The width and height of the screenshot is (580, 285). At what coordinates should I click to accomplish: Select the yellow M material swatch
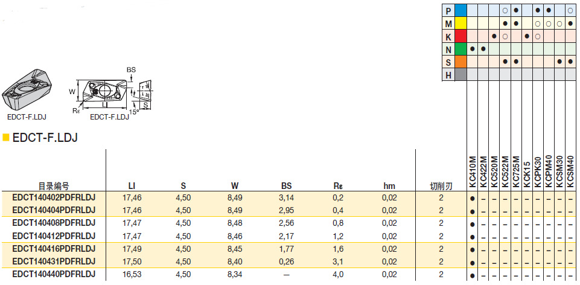pos(460,24)
